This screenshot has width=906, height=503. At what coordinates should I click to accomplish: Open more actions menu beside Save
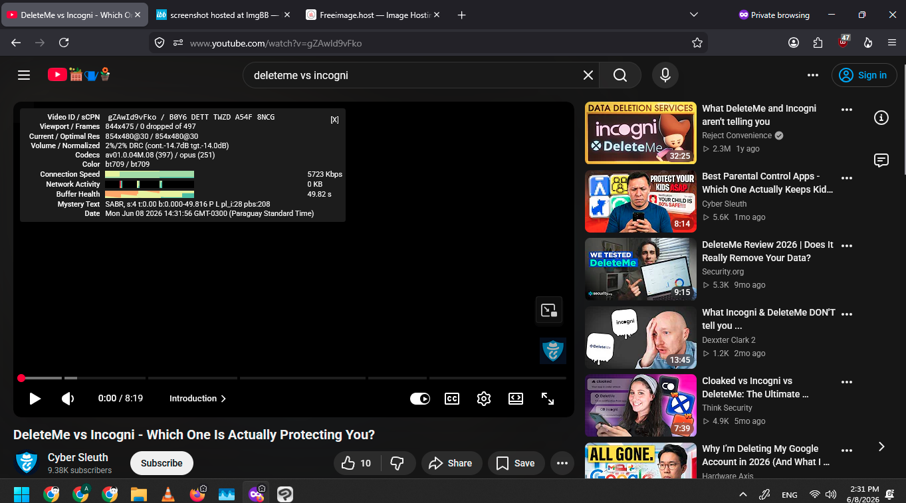click(562, 463)
